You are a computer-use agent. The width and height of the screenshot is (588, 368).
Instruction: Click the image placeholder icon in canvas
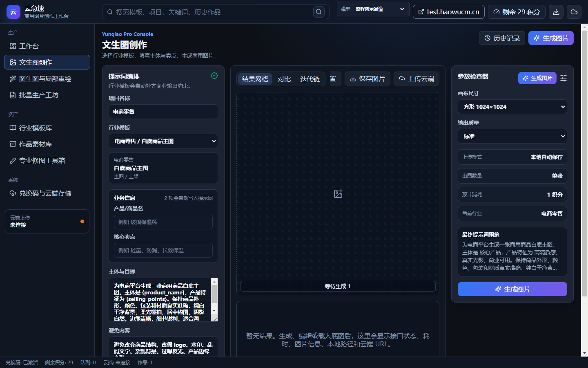tap(338, 194)
